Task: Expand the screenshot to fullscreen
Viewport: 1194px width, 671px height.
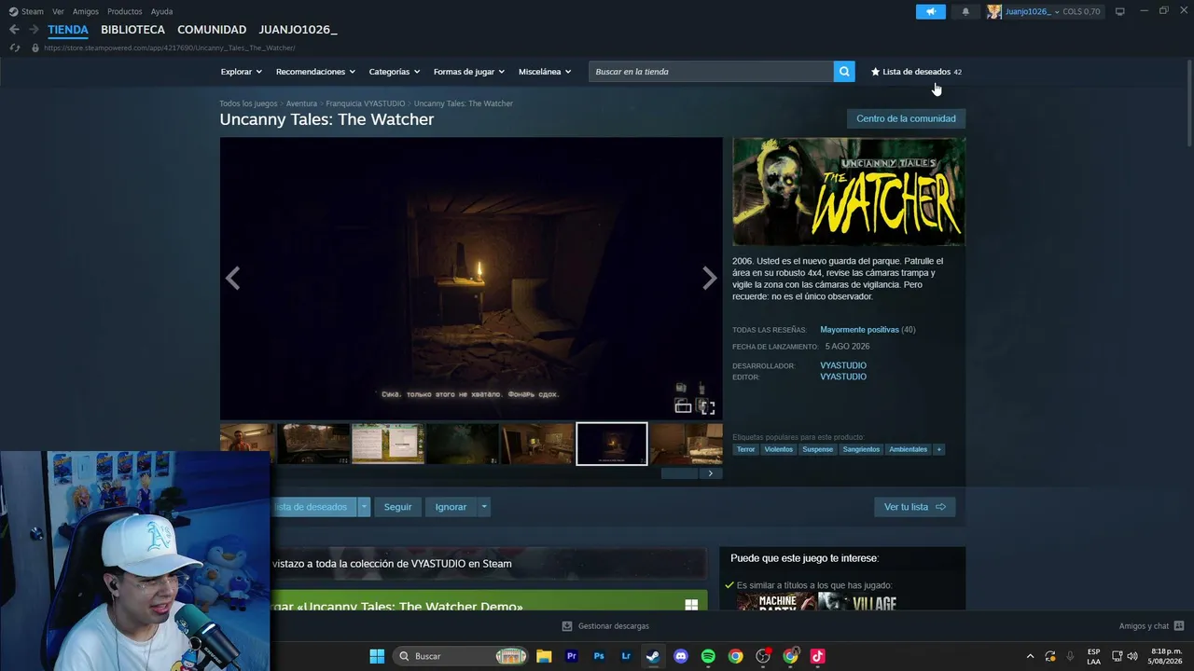Action: point(708,407)
